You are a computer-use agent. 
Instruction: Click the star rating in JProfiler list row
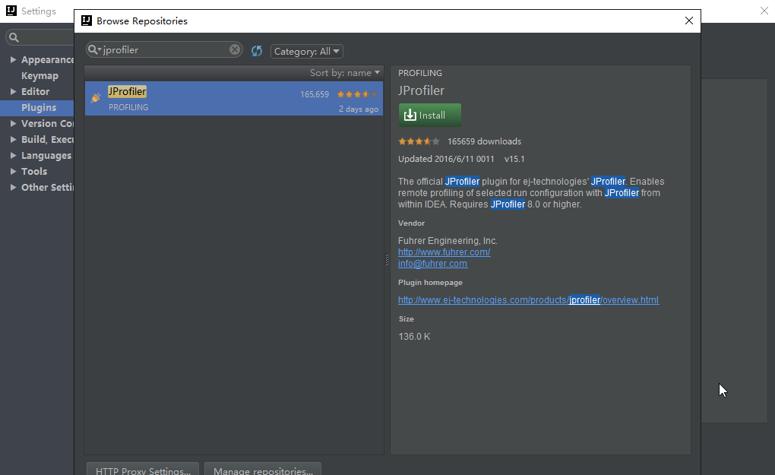[357, 94]
